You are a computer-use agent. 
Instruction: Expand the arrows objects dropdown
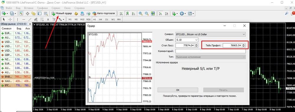tap(64, 19)
